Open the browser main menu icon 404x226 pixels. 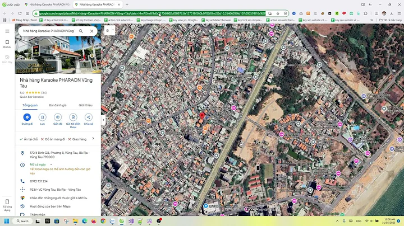click(x=399, y=13)
